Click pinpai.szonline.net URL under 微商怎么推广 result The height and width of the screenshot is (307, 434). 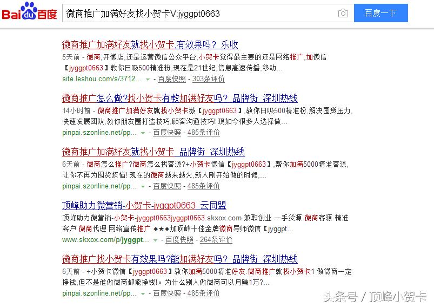click(99, 186)
